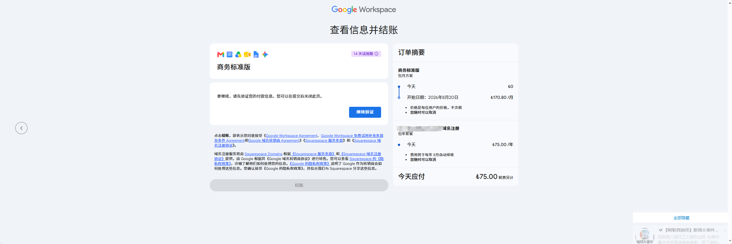Open Squarespace 服务条款 link following 根据
The image size is (732, 244).
[313, 154]
